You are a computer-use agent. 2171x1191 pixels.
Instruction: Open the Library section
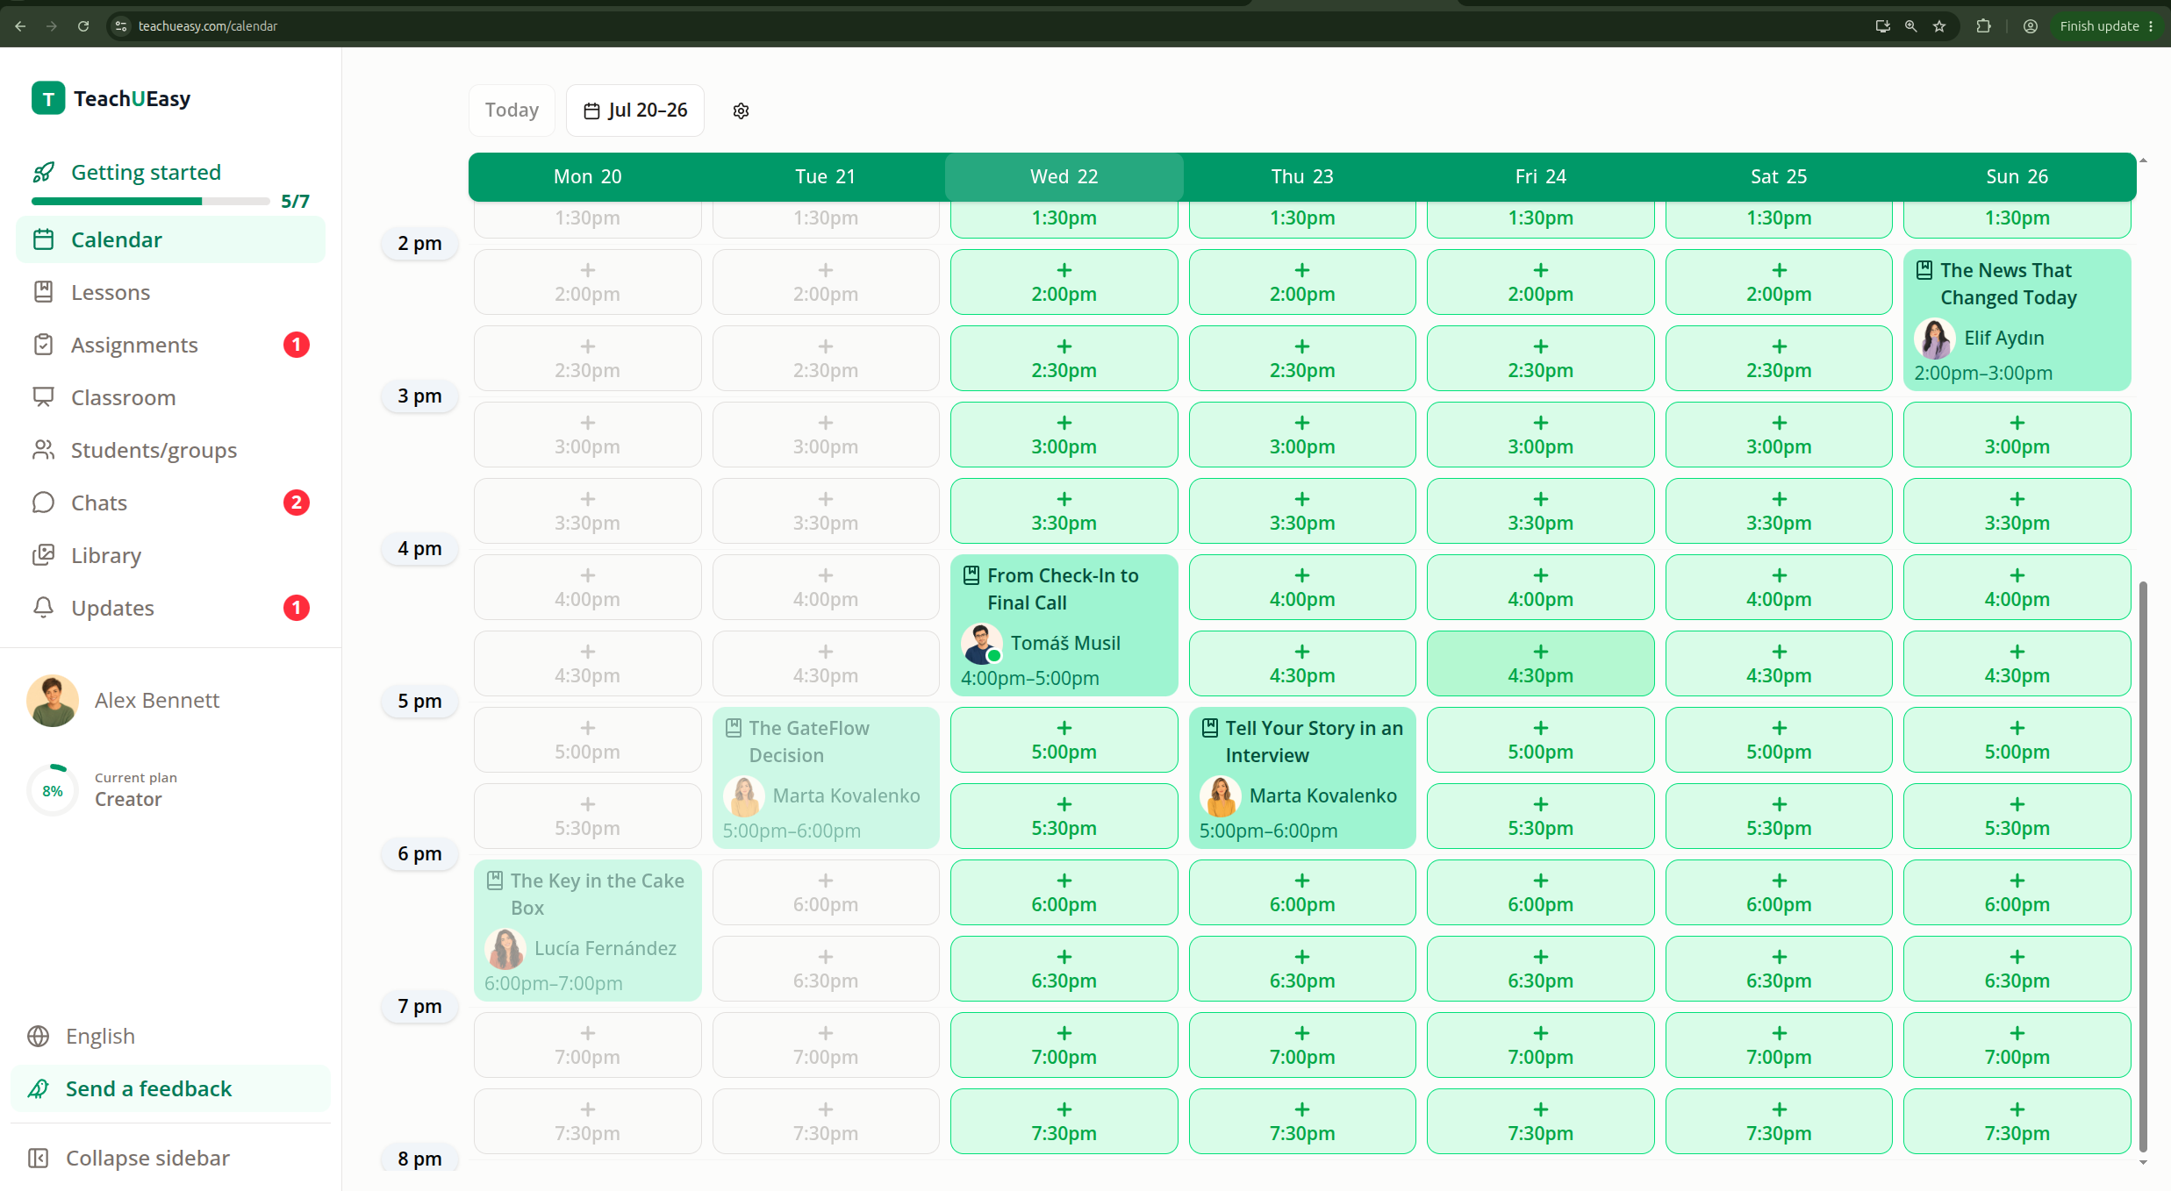170,555
